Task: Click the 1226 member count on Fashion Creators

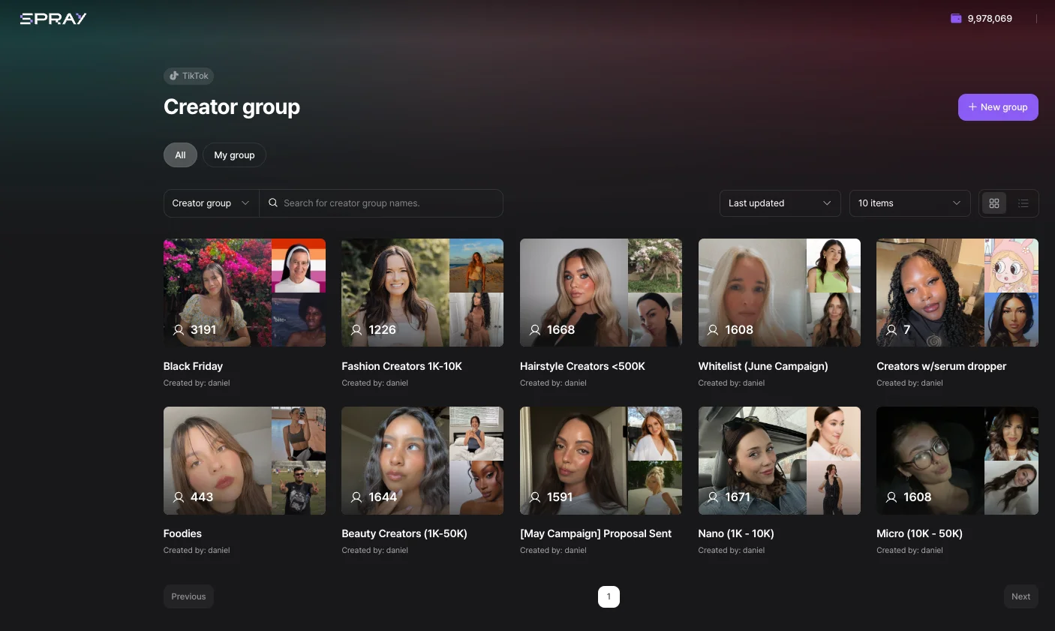Action: pos(382,330)
